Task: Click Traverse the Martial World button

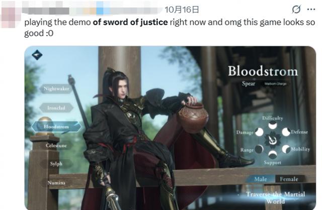Action: (x=275, y=197)
